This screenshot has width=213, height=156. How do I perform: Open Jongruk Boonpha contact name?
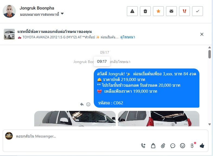click(37, 8)
